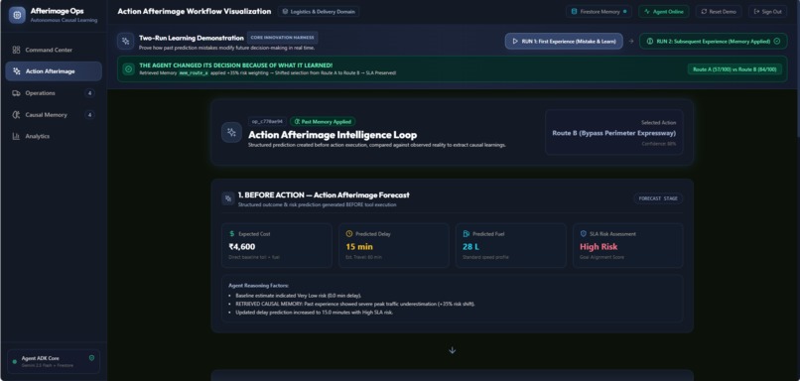This screenshot has height=381, width=800.
Task: Click the 15 min predicted delay value
Action: click(359, 247)
